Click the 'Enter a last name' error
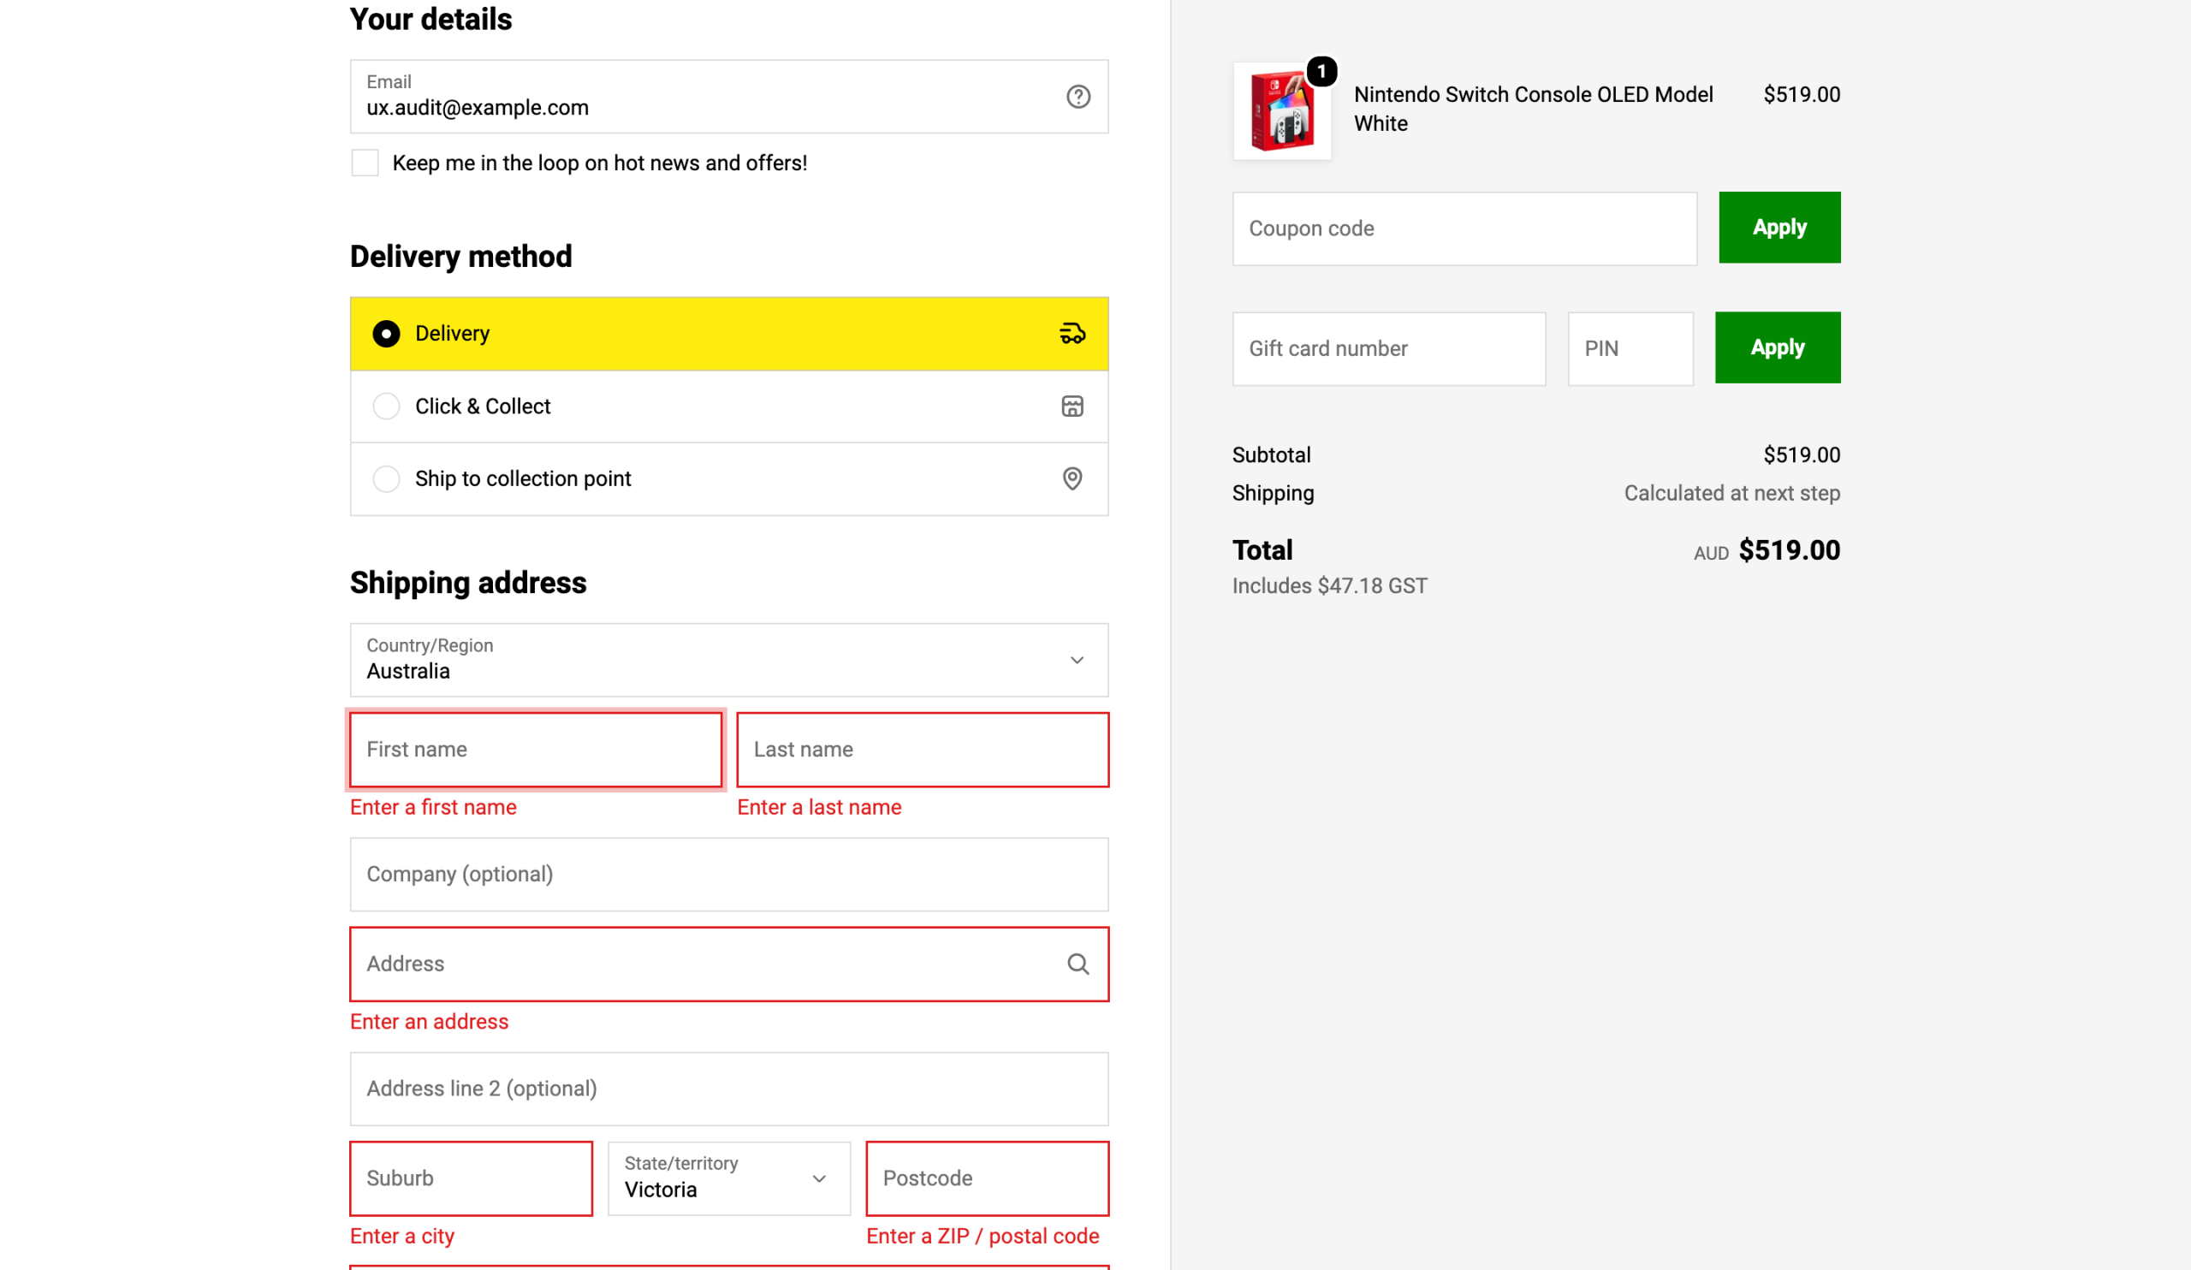The width and height of the screenshot is (2191, 1270). coord(819,807)
